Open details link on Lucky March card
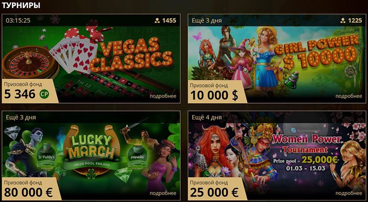 coord(163,193)
